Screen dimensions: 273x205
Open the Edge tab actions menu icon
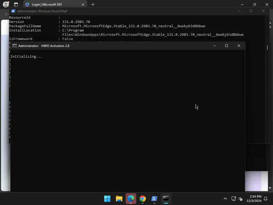pyautogui.click(x=16, y=5)
